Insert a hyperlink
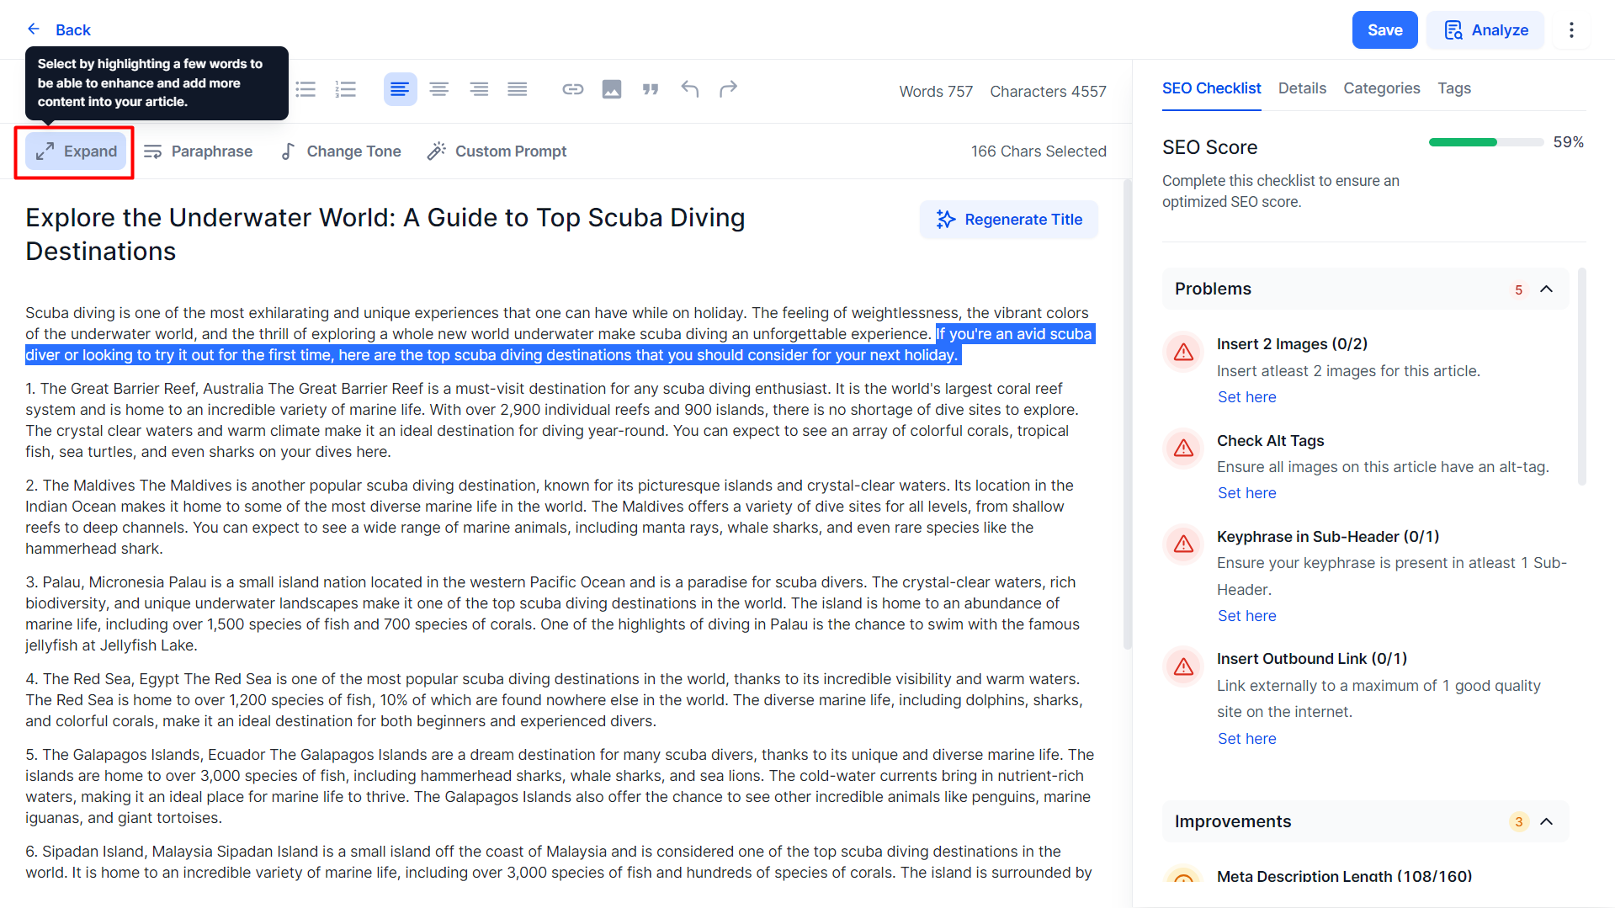 [573, 89]
